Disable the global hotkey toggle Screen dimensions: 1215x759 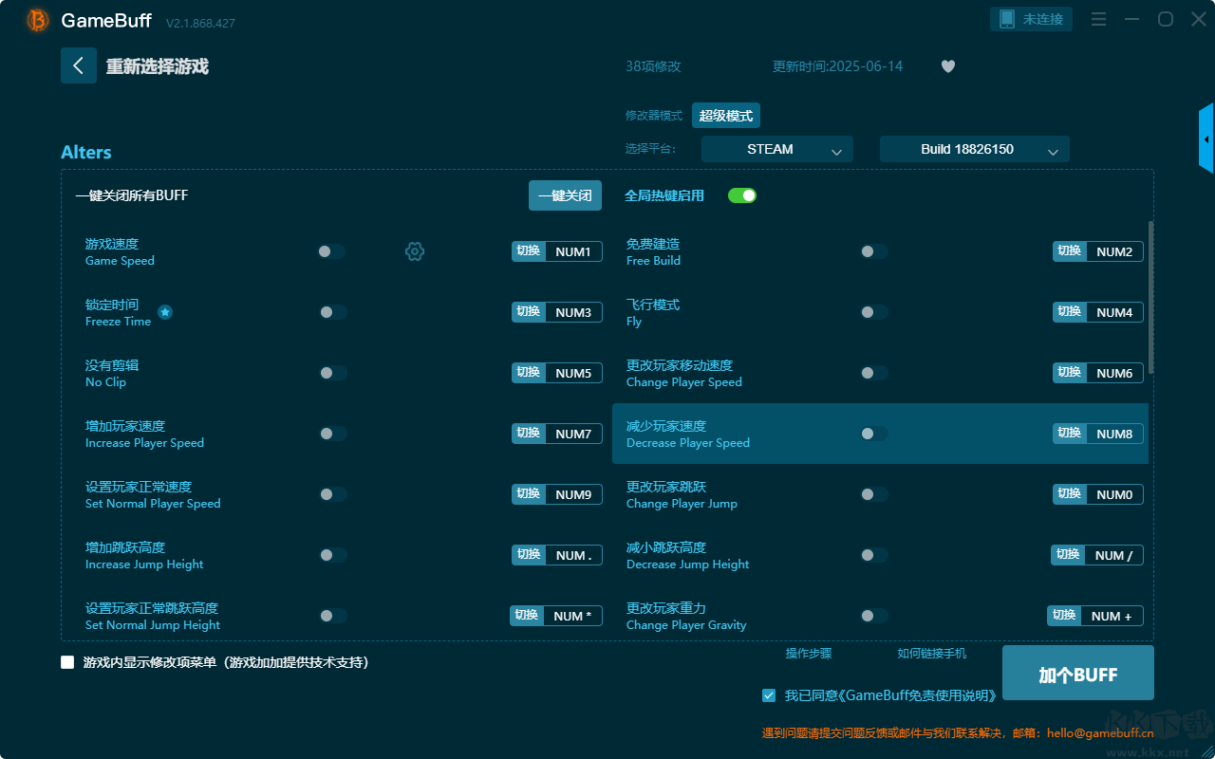click(x=742, y=195)
